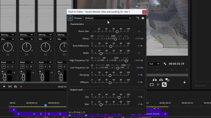Open the third channel's Read automation dropdown
211x118 pixels.
coord(45,62)
